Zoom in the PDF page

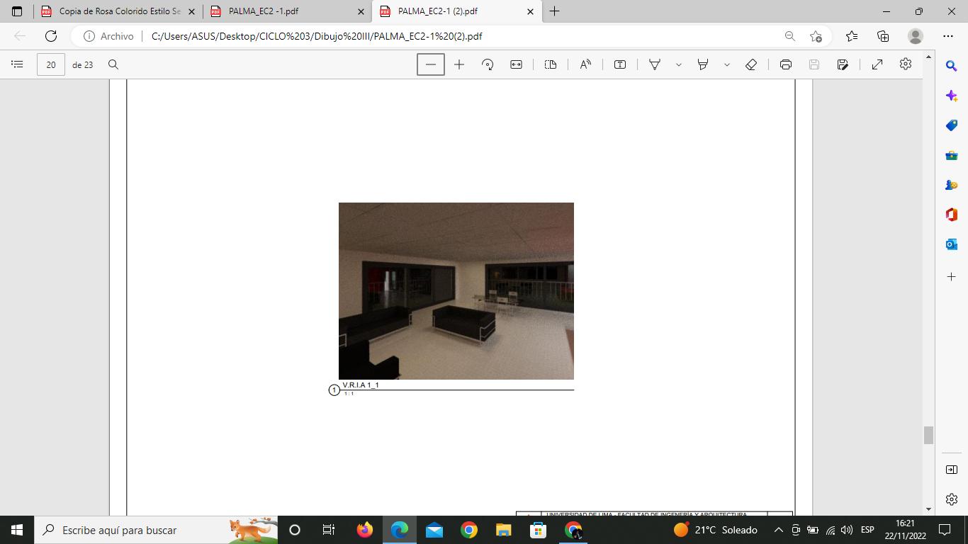pos(459,64)
